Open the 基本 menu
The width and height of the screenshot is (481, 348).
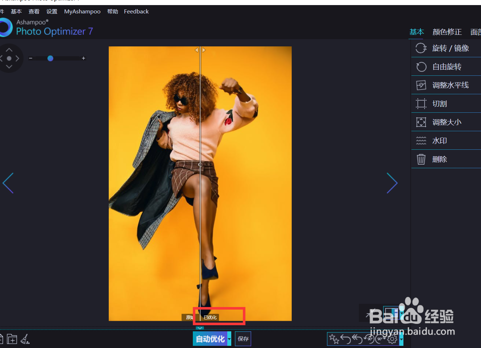[16, 12]
